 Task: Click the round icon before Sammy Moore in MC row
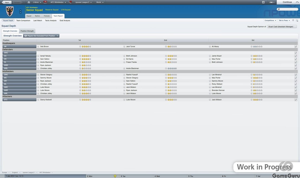38,78
